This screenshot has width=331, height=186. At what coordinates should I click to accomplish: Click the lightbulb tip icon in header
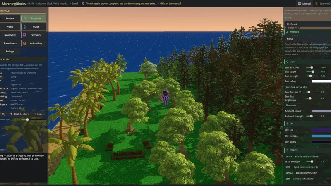(x=83, y=4)
